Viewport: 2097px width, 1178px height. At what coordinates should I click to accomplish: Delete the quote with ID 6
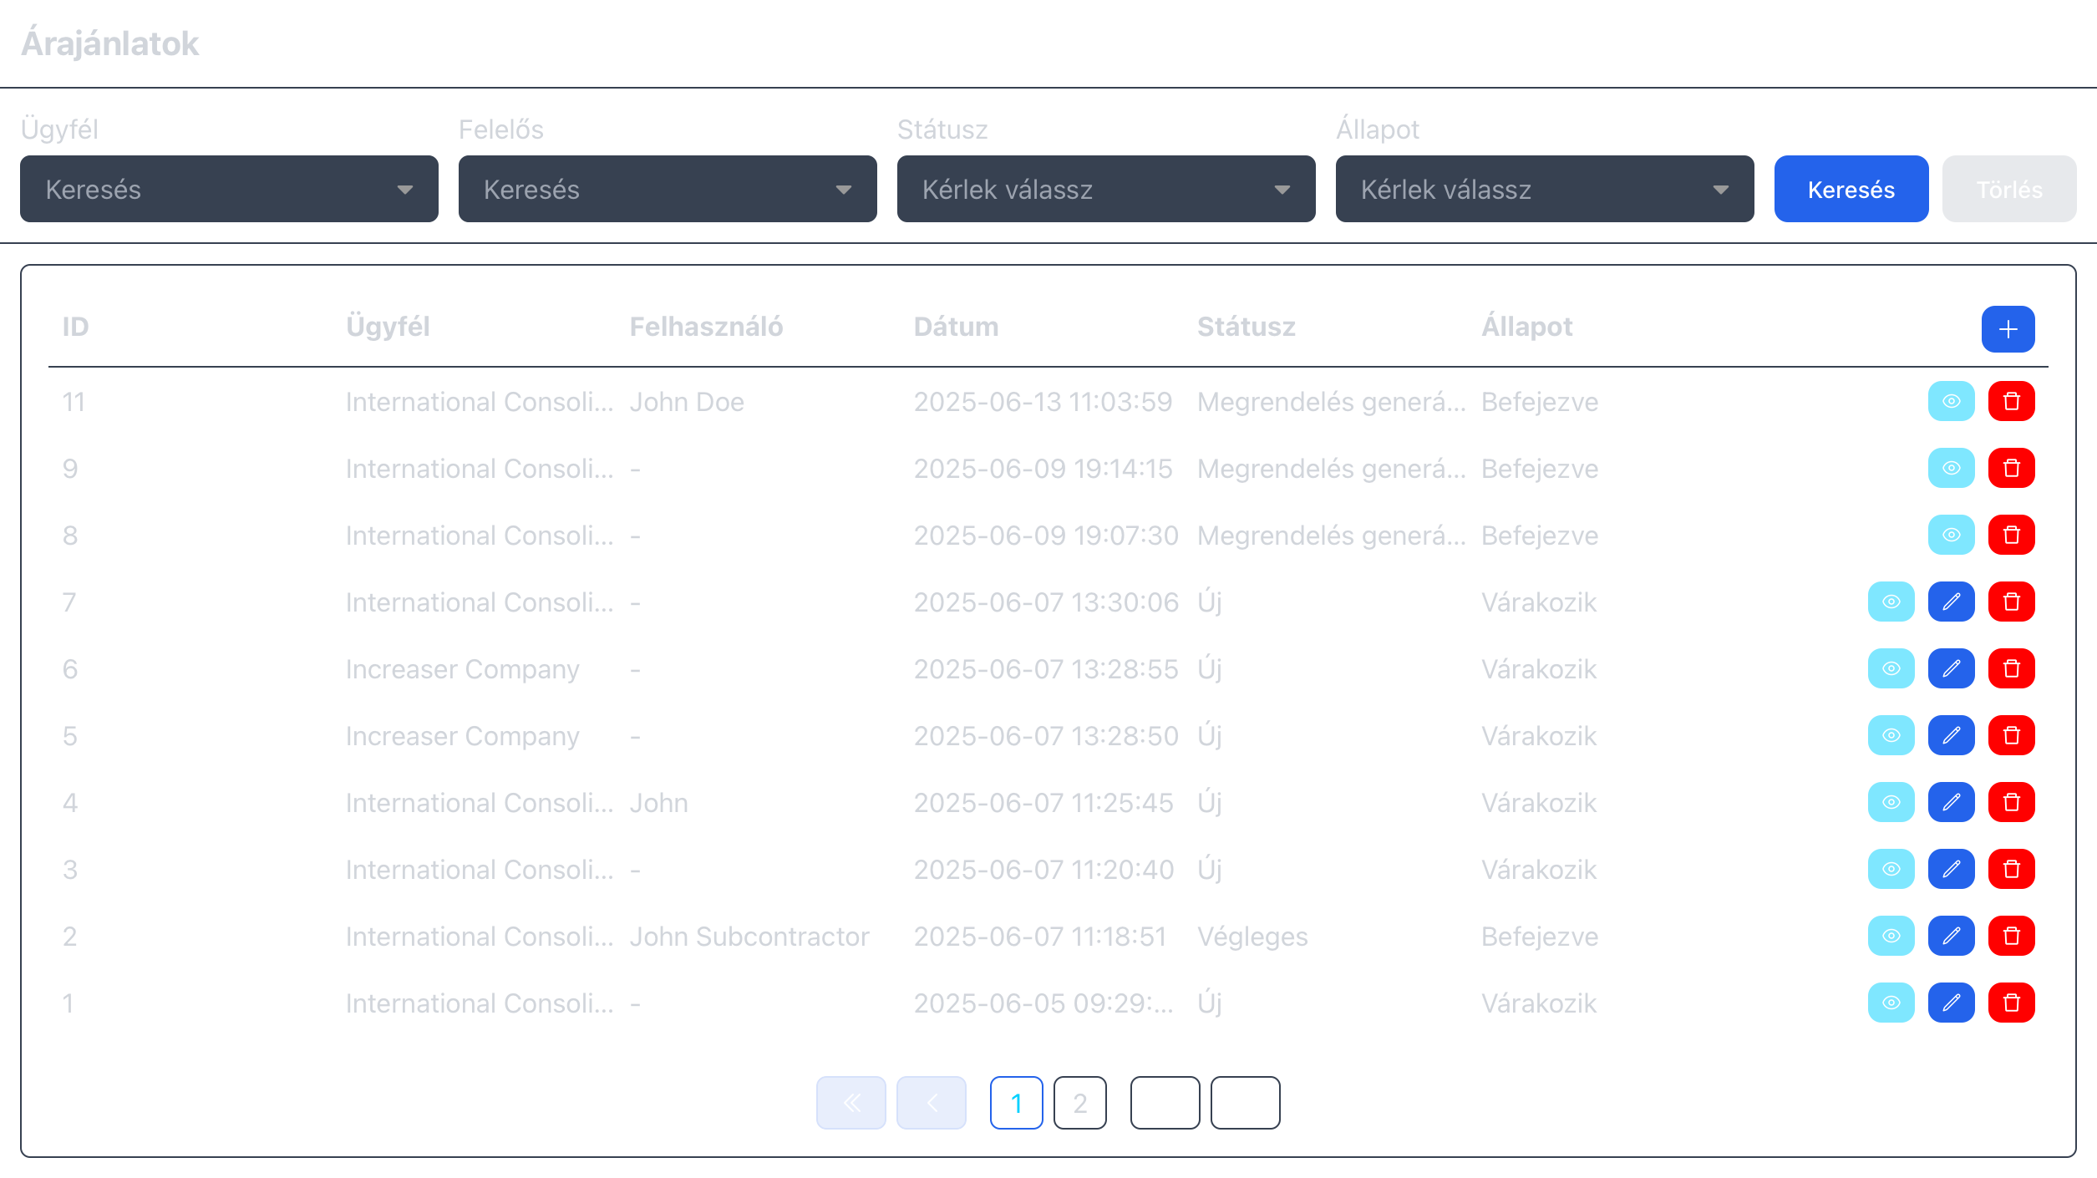point(2011,669)
